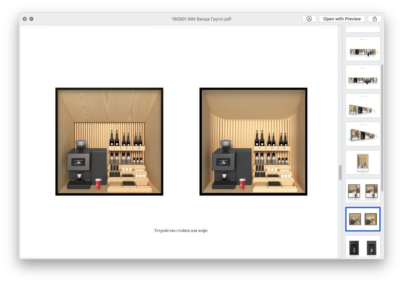The width and height of the screenshot is (403, 284).
Task: Click the left coffee stand rendering
Action: [109, 142]
